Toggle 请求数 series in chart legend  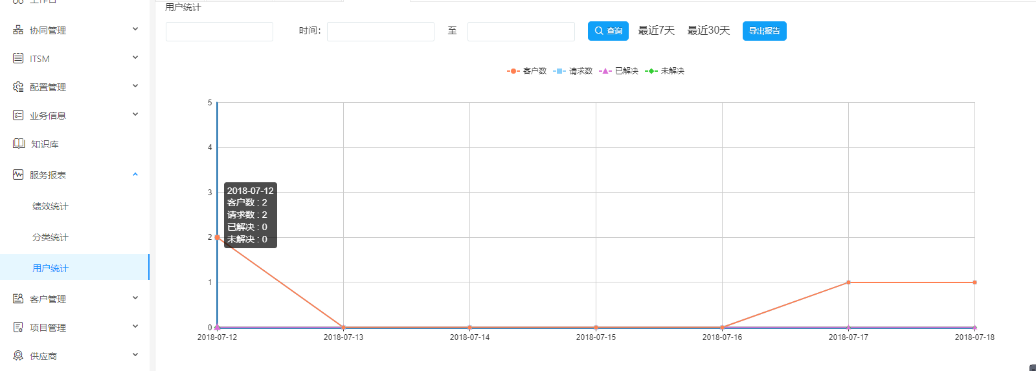[573, 71]
